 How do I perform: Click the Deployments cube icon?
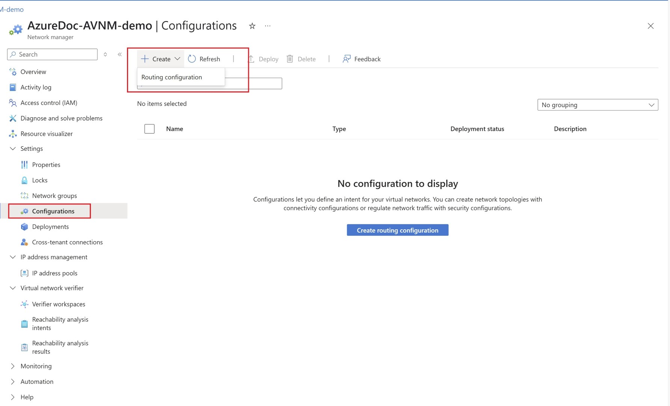point(24,227)
